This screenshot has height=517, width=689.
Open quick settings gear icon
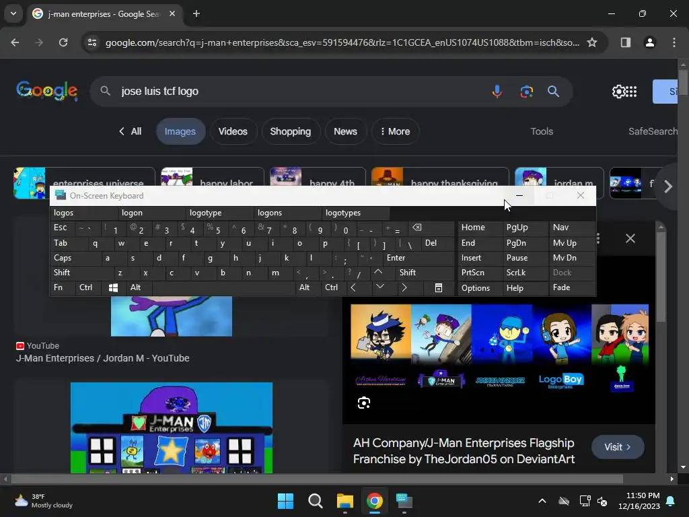pyautogui.click(x=618, y=92)
